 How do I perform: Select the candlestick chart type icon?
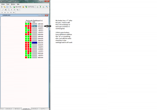click(40, 7)
